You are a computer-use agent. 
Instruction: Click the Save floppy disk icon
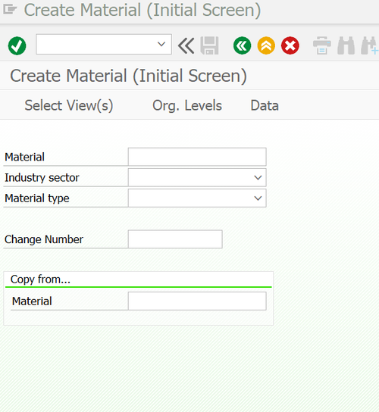click(x=209, y=45)
